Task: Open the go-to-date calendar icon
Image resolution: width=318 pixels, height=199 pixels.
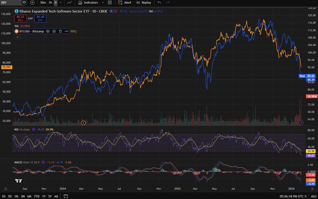Action: pos(66,196)
